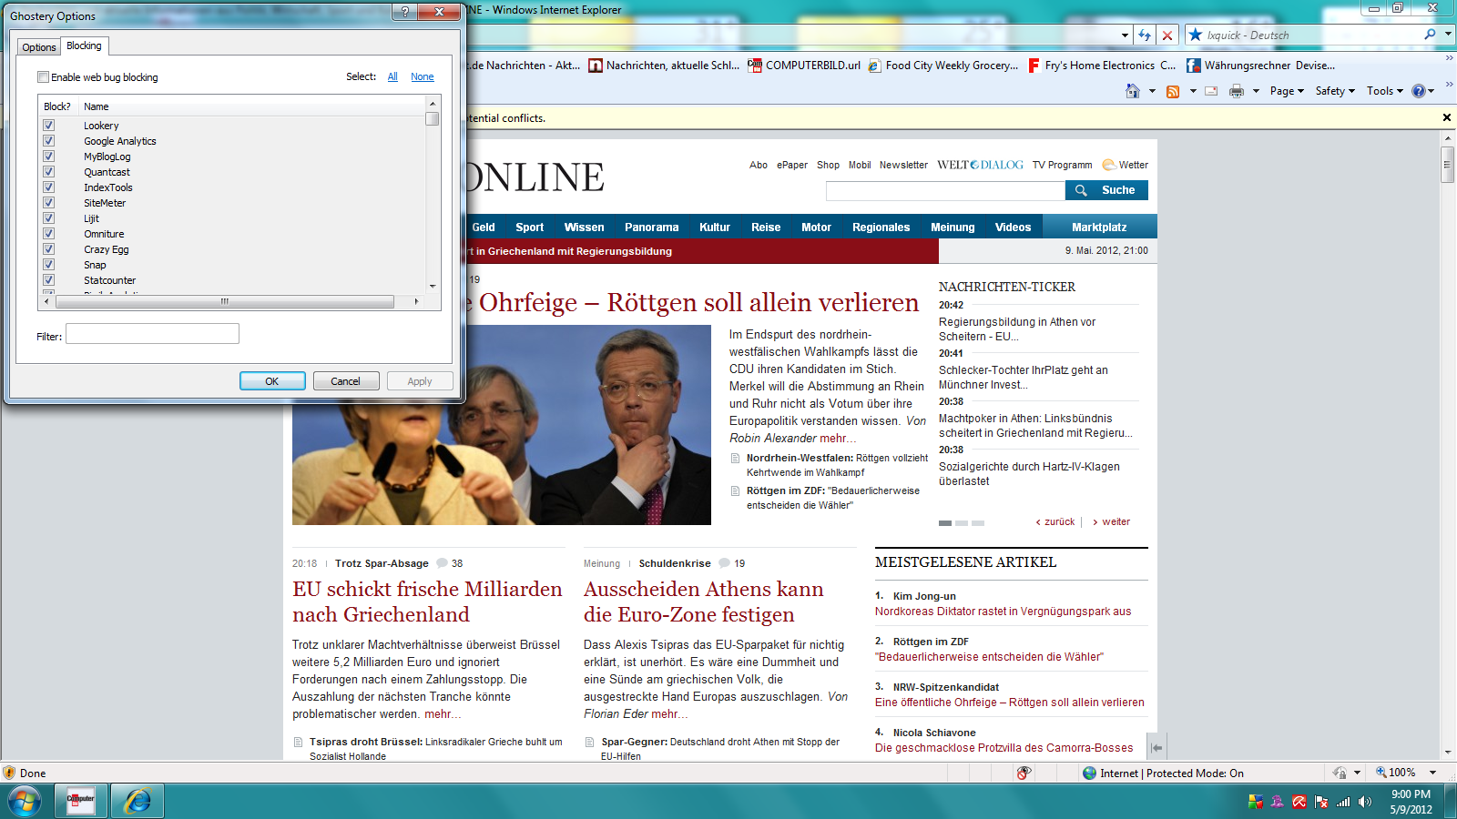The image size is (1457, 819).
Task: Click the volume speaker tray icon
Action: (1364, 802)
